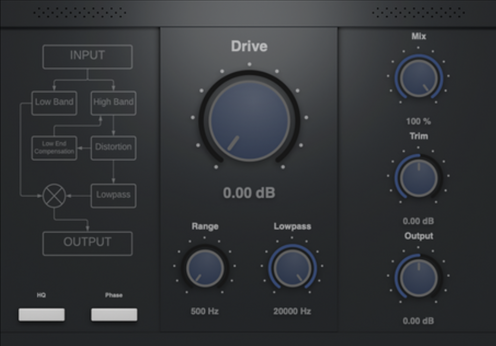Click the Mix label
496x346 pixels.
coord(418,36)
